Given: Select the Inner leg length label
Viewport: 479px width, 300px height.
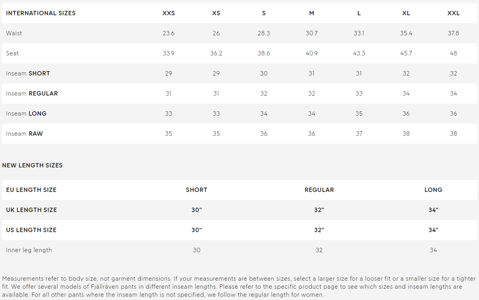Looking at the screenshot, I should click(x=29, y=250).
